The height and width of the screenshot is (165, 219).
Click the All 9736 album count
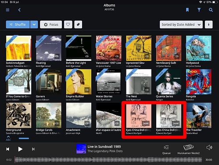point(109,9)
